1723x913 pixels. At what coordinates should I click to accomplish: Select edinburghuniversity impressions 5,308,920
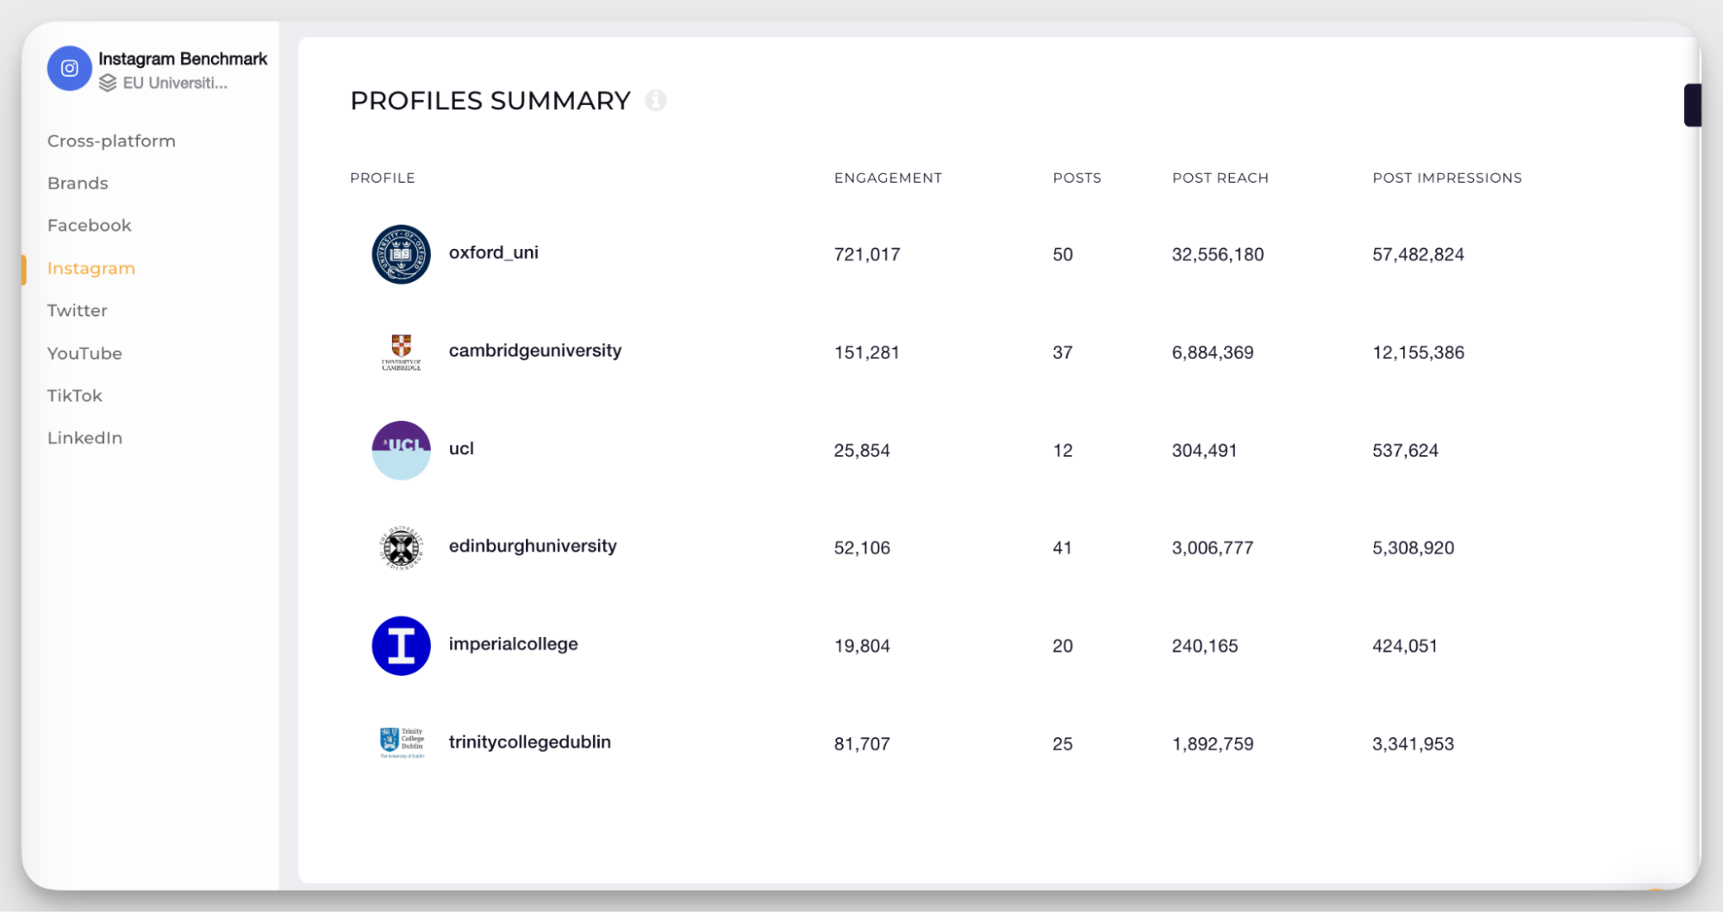click(1414, 547)
